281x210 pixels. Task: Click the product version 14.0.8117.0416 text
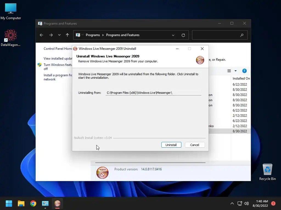click(x=151, y=169)
